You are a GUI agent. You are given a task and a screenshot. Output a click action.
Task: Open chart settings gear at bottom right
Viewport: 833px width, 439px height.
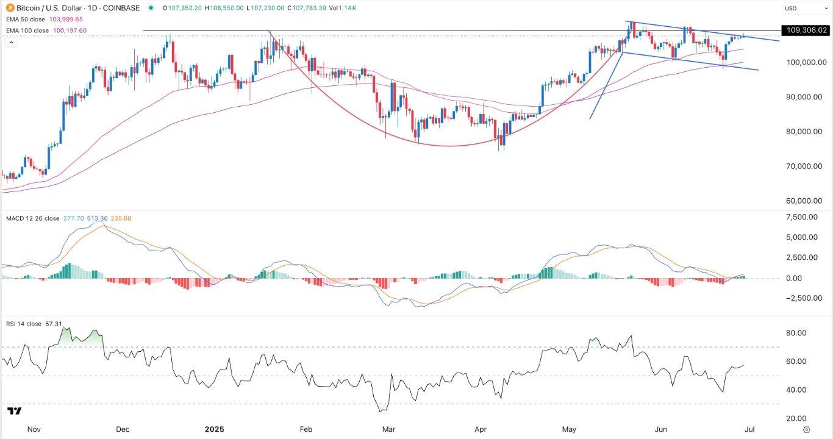pyautogui.click(x=807, y=429)
